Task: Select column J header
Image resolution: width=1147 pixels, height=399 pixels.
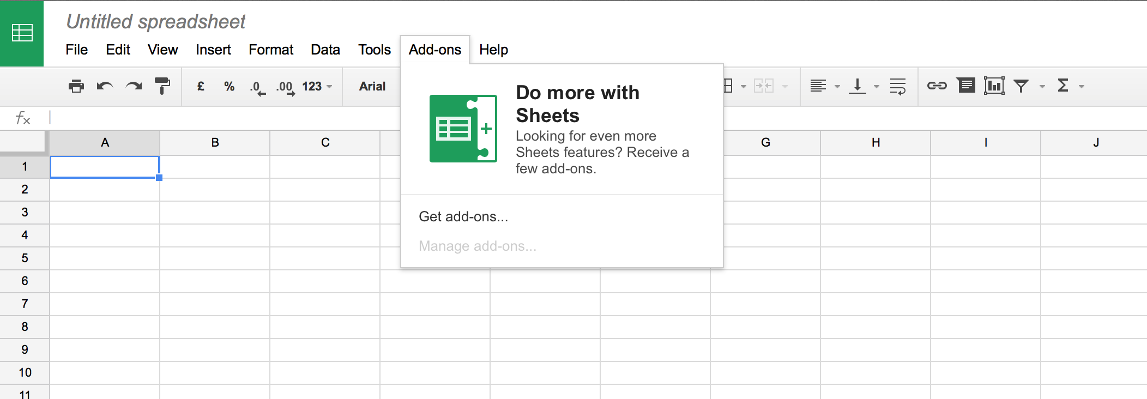Action: 1094,143
